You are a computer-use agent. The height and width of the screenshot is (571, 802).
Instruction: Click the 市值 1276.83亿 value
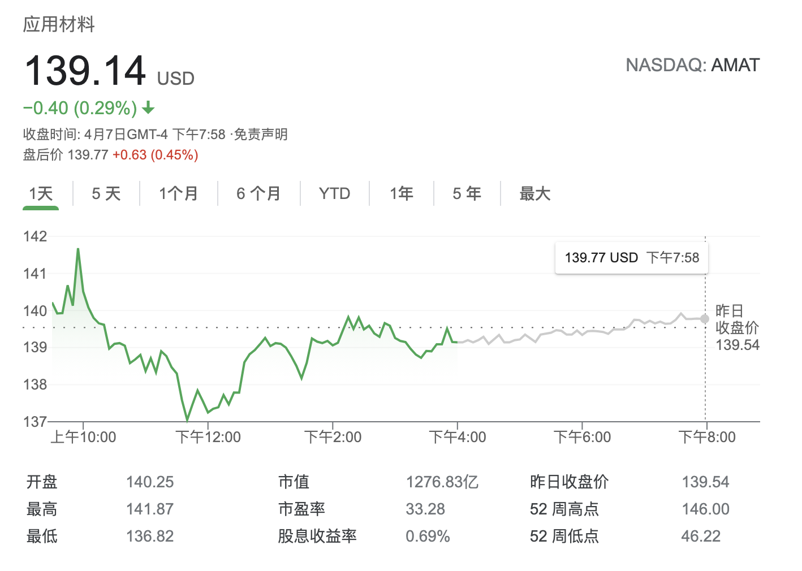(x=442, y=482)
